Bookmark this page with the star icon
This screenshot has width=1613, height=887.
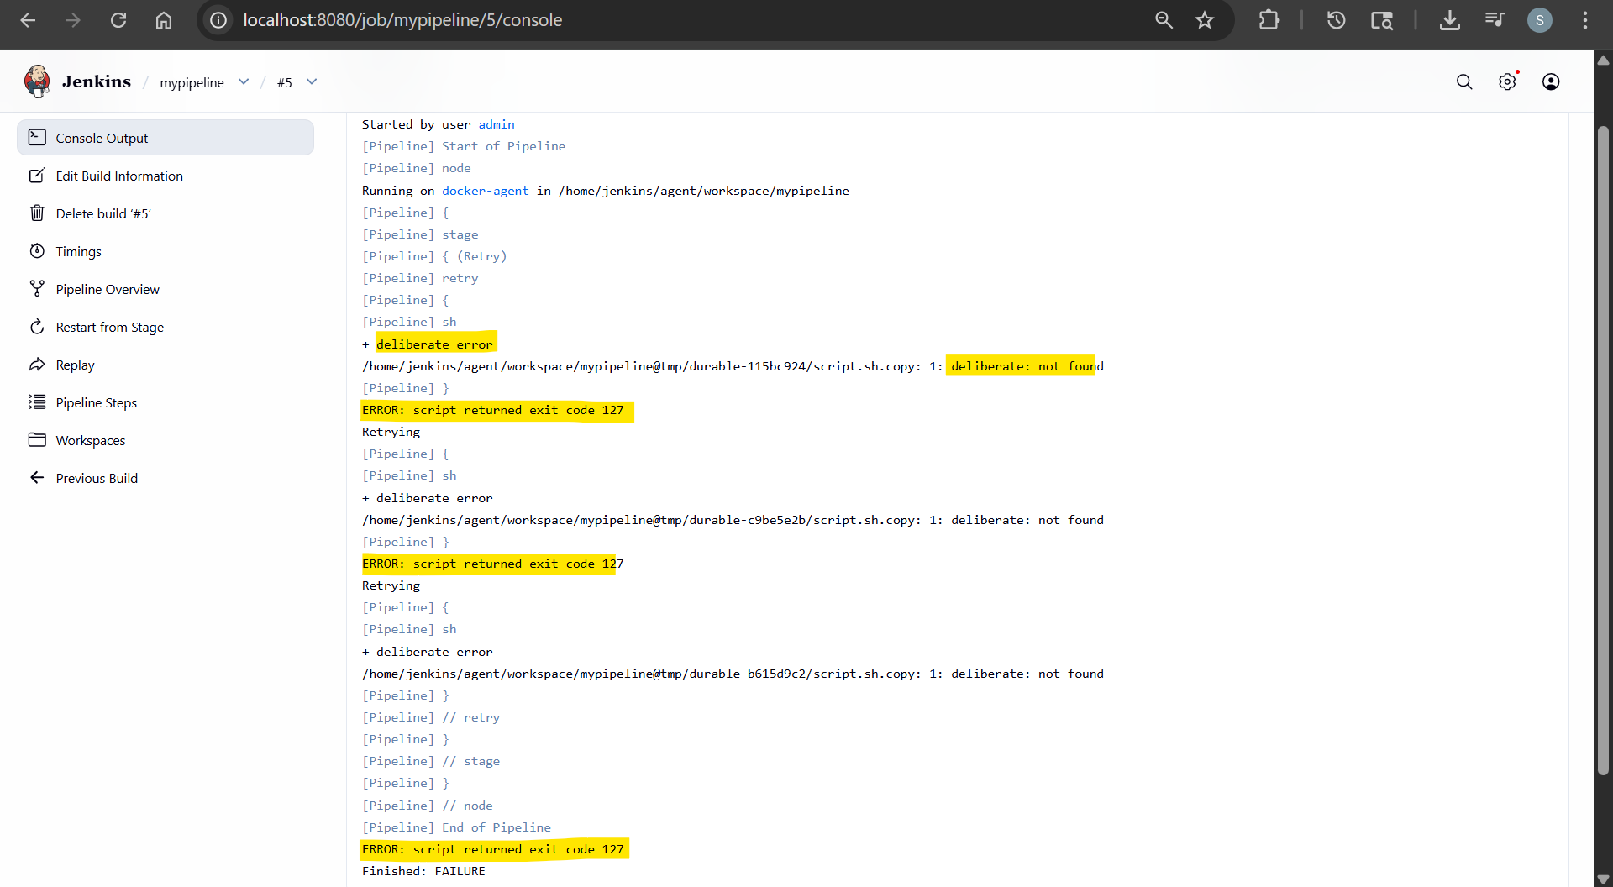[x=1205, y=20]
